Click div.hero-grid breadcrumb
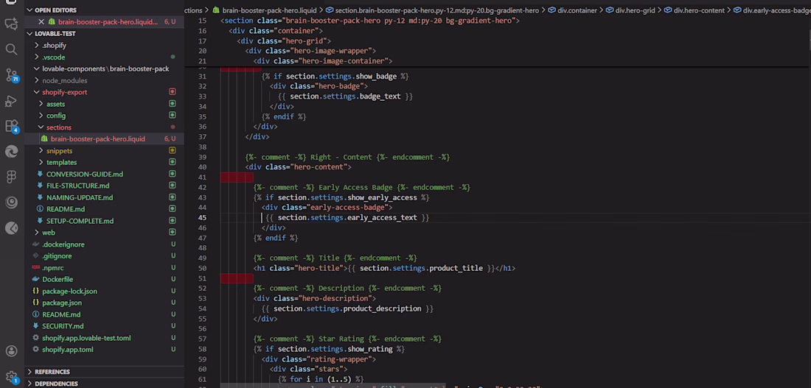The image size is (811, 388). (x=634, y=10)
